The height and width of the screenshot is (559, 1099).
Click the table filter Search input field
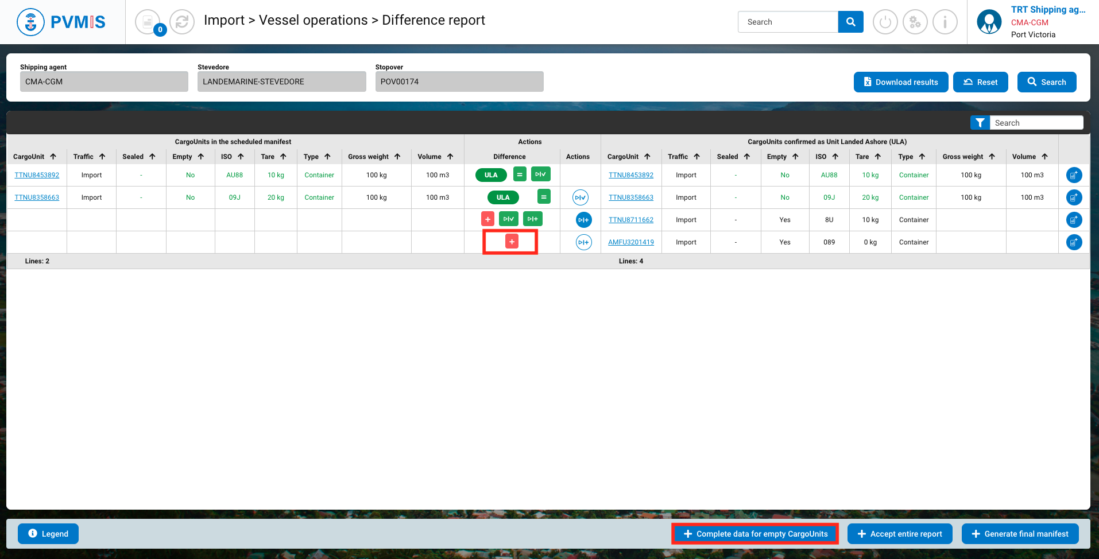coord(1036,123)
